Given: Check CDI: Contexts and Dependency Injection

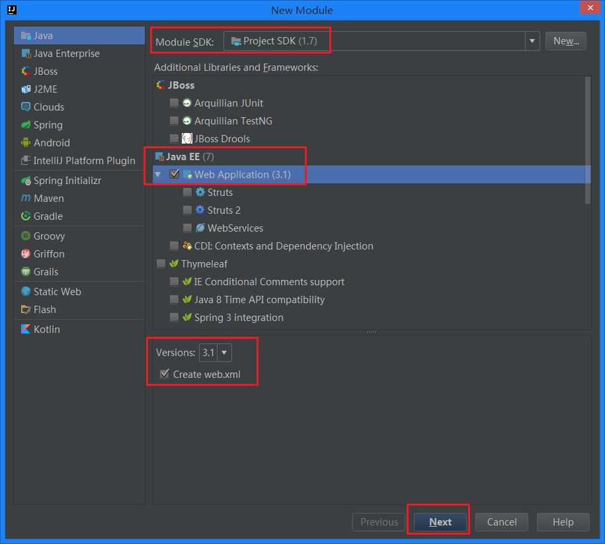Looking at the screenshot, I should pos(174,246).
